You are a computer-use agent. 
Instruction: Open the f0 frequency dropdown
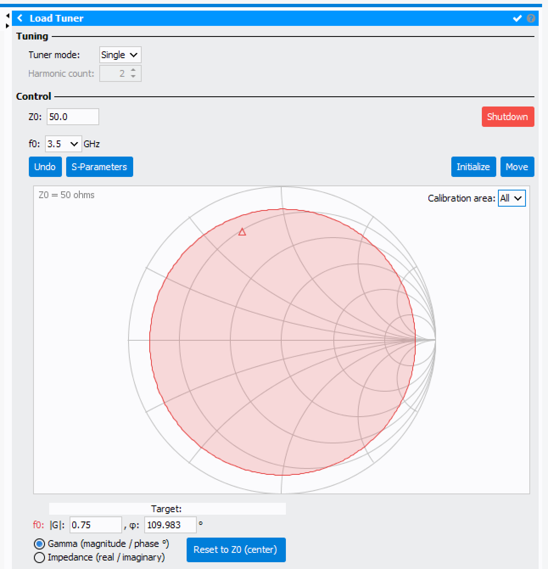pos(63,144)
